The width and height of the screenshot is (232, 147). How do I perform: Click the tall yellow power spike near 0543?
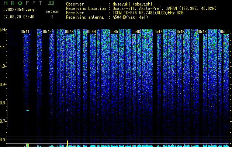[x=67, y=143]
